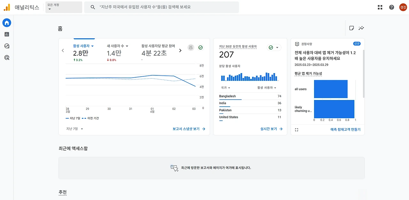Open 실시간 보기 link
Screen dimensions: 409x200
tap(272, 129)
